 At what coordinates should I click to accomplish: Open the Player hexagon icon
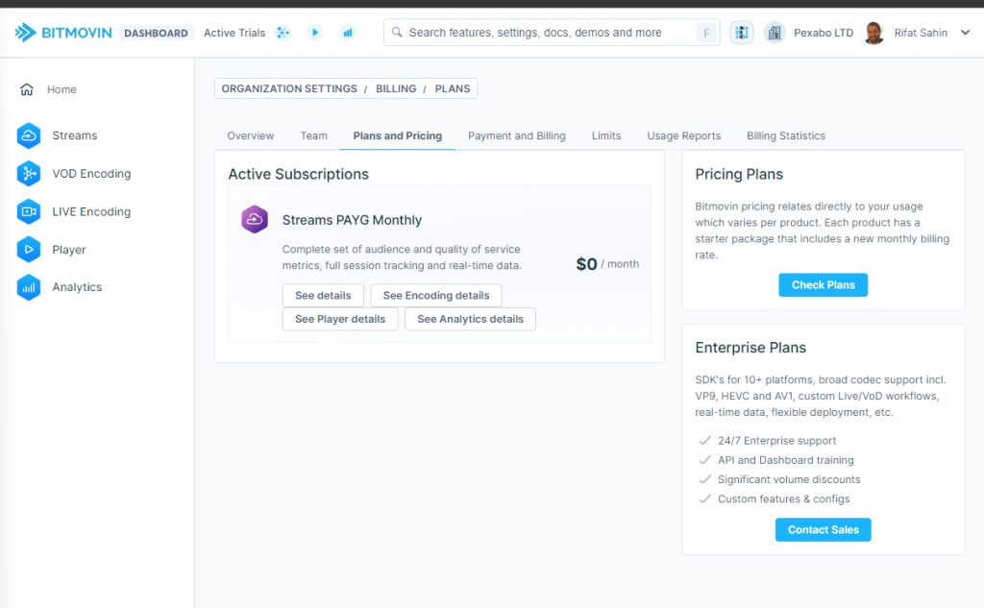(29, 250)
